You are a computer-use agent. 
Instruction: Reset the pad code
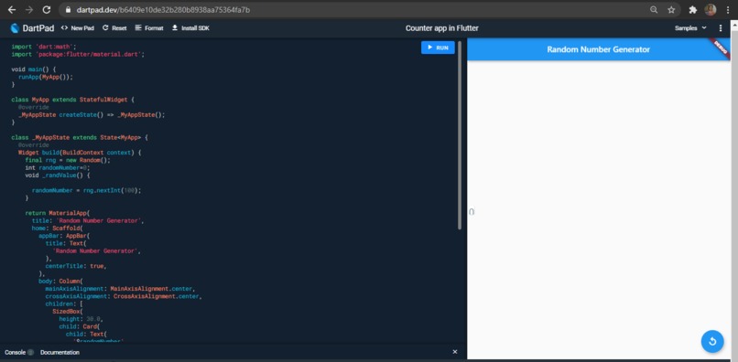tap(114, 28)
